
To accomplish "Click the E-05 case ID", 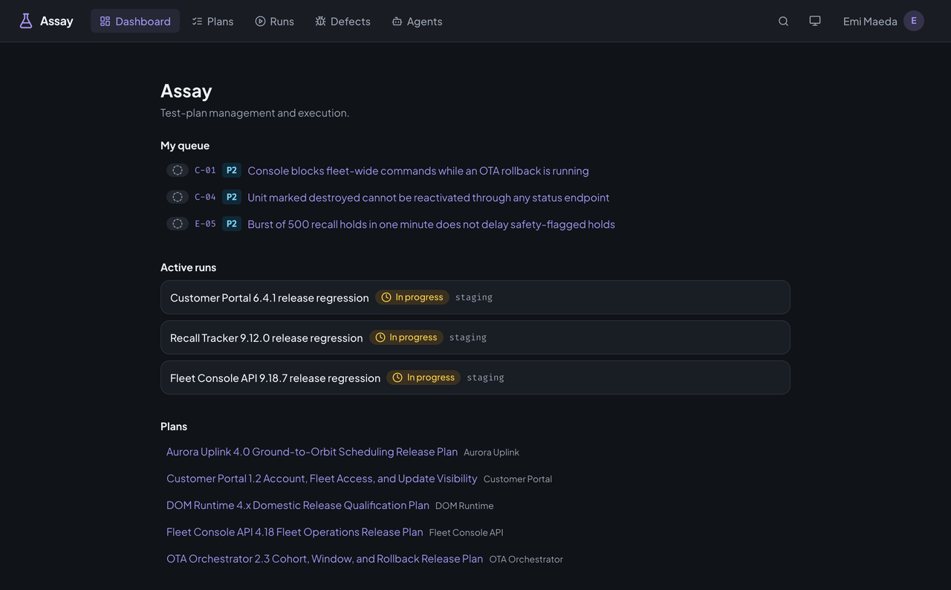I will [x=205, y=224].
